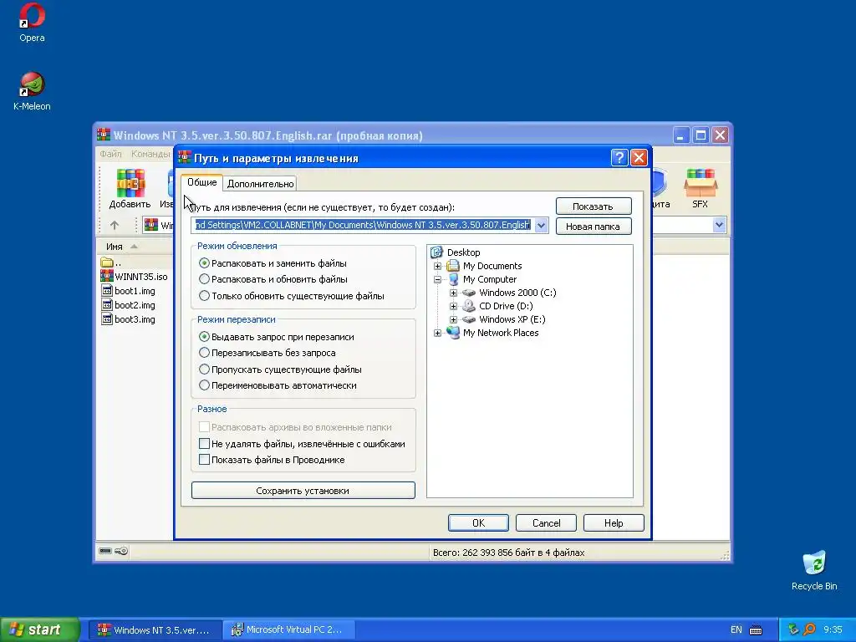Open the extraction path dropdown arrow
Screen dimensions: 856x642
point(541,225)
